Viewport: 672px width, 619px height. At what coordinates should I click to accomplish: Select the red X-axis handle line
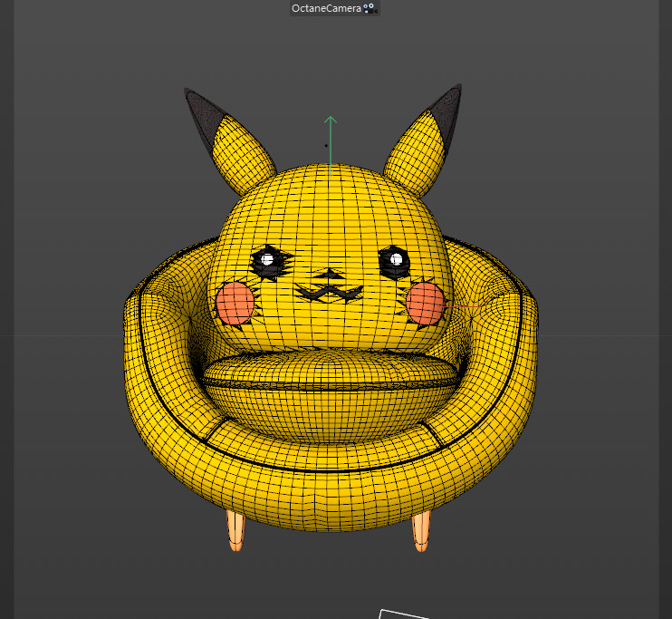(464, 306)
